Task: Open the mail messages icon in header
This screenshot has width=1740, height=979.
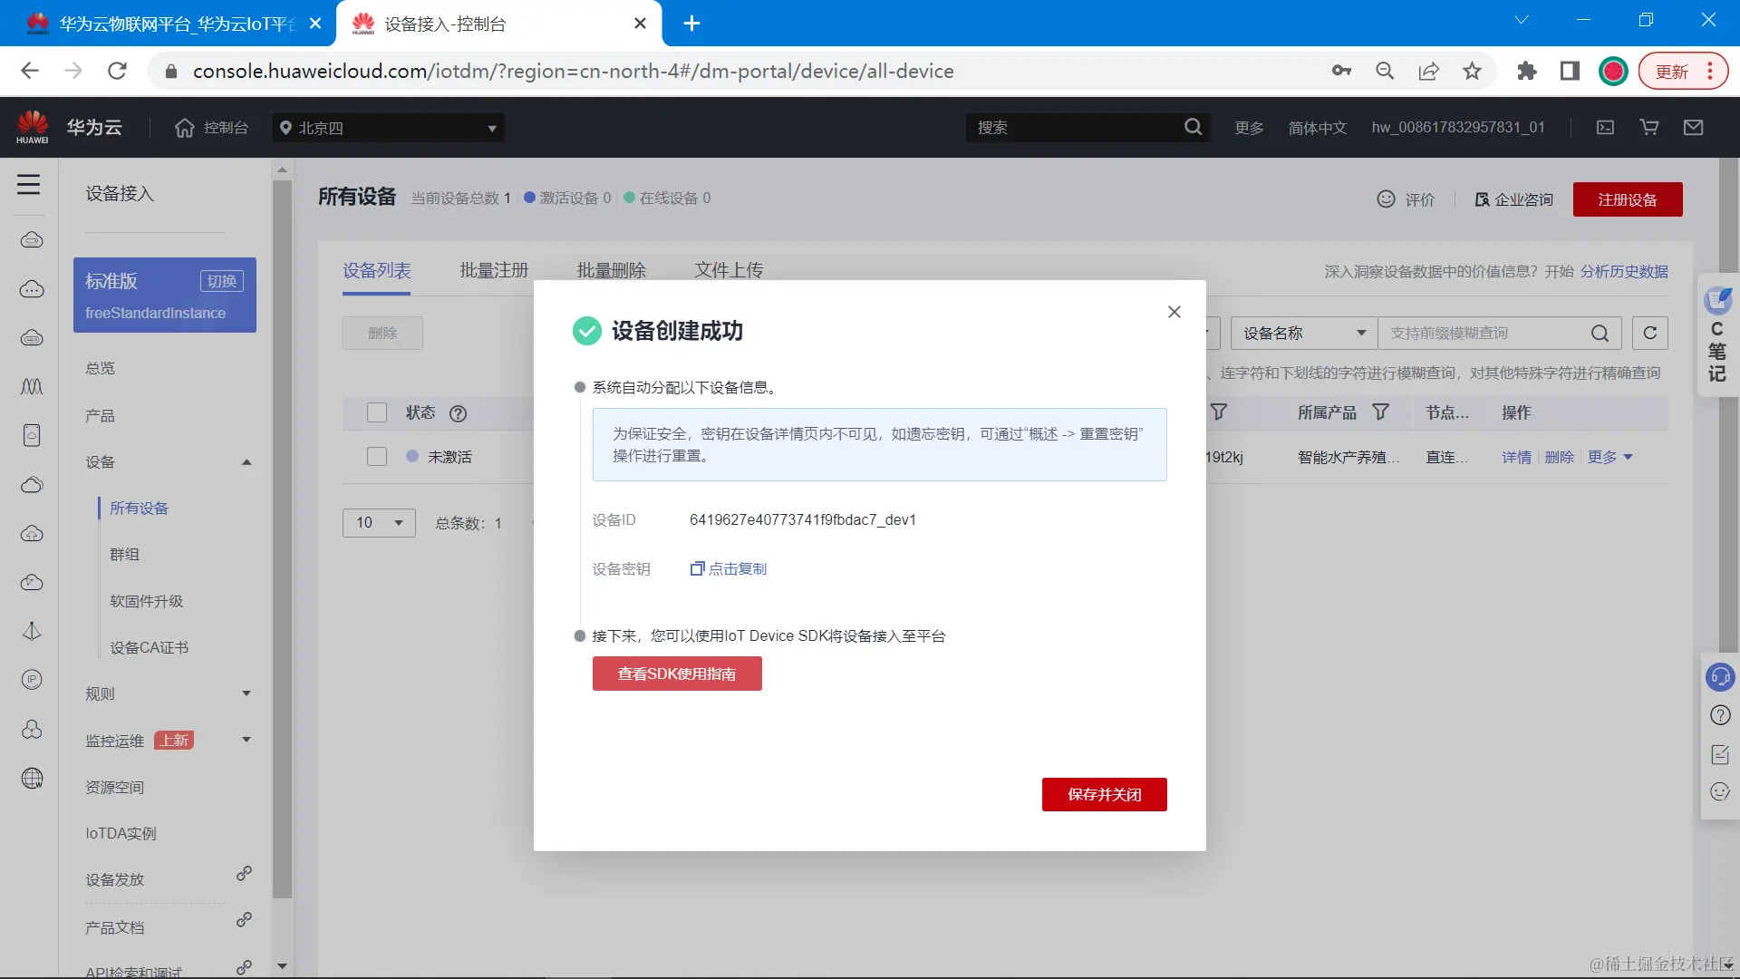Action: 1693,128
